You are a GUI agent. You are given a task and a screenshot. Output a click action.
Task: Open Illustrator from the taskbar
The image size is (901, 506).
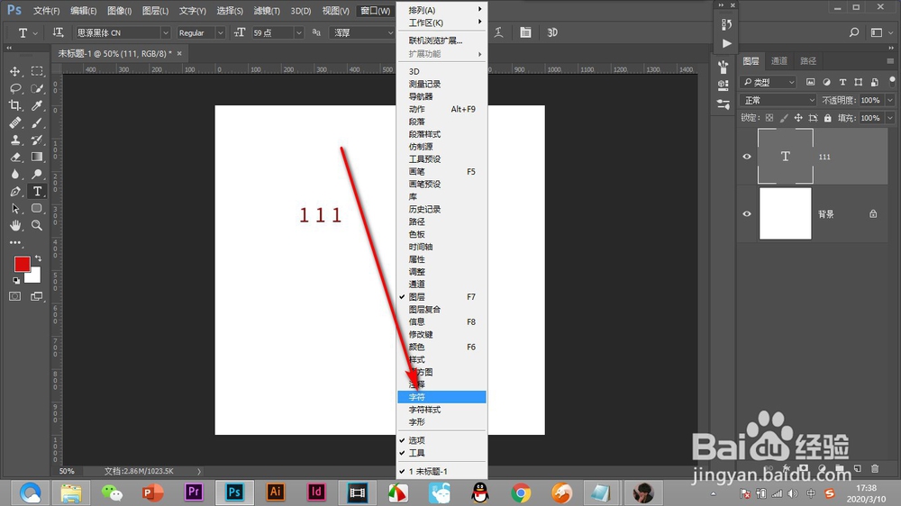(x=275, y=492)
